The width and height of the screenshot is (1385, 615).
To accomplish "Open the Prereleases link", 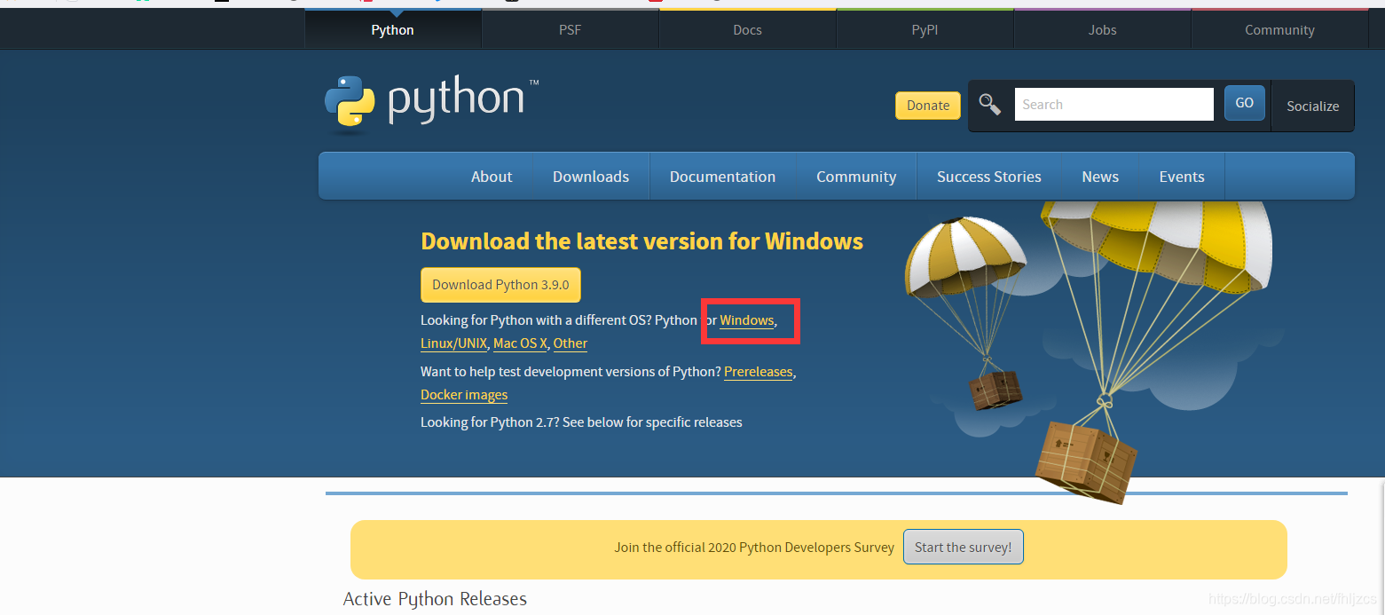I will 758,372.
